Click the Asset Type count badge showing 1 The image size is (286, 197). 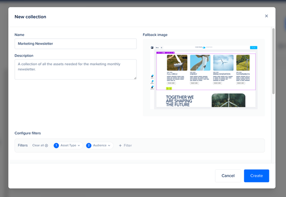(x=56, y=145)
